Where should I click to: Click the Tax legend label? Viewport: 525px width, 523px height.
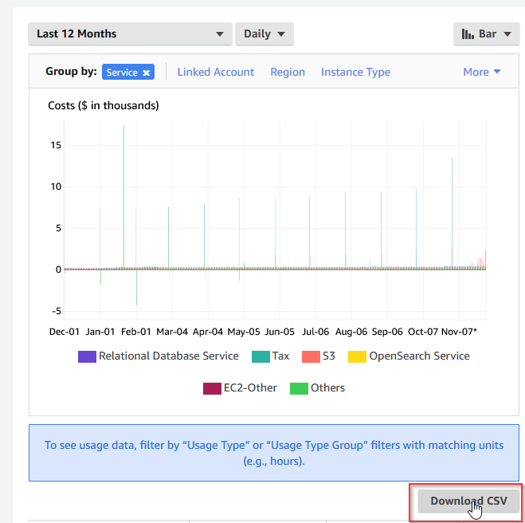tap(280, 356)
